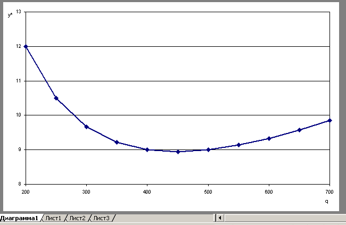Click the value-axis label 9
Screen dimensions: 346x225
click(x=20, y=149)
